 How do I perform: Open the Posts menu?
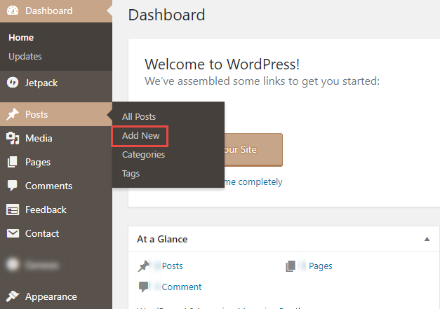[x=56, y=114]
